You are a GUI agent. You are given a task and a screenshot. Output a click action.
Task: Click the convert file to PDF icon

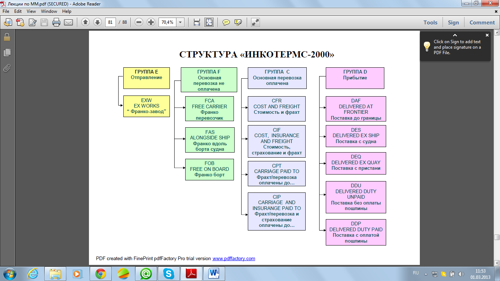click(x=20, y=22)
